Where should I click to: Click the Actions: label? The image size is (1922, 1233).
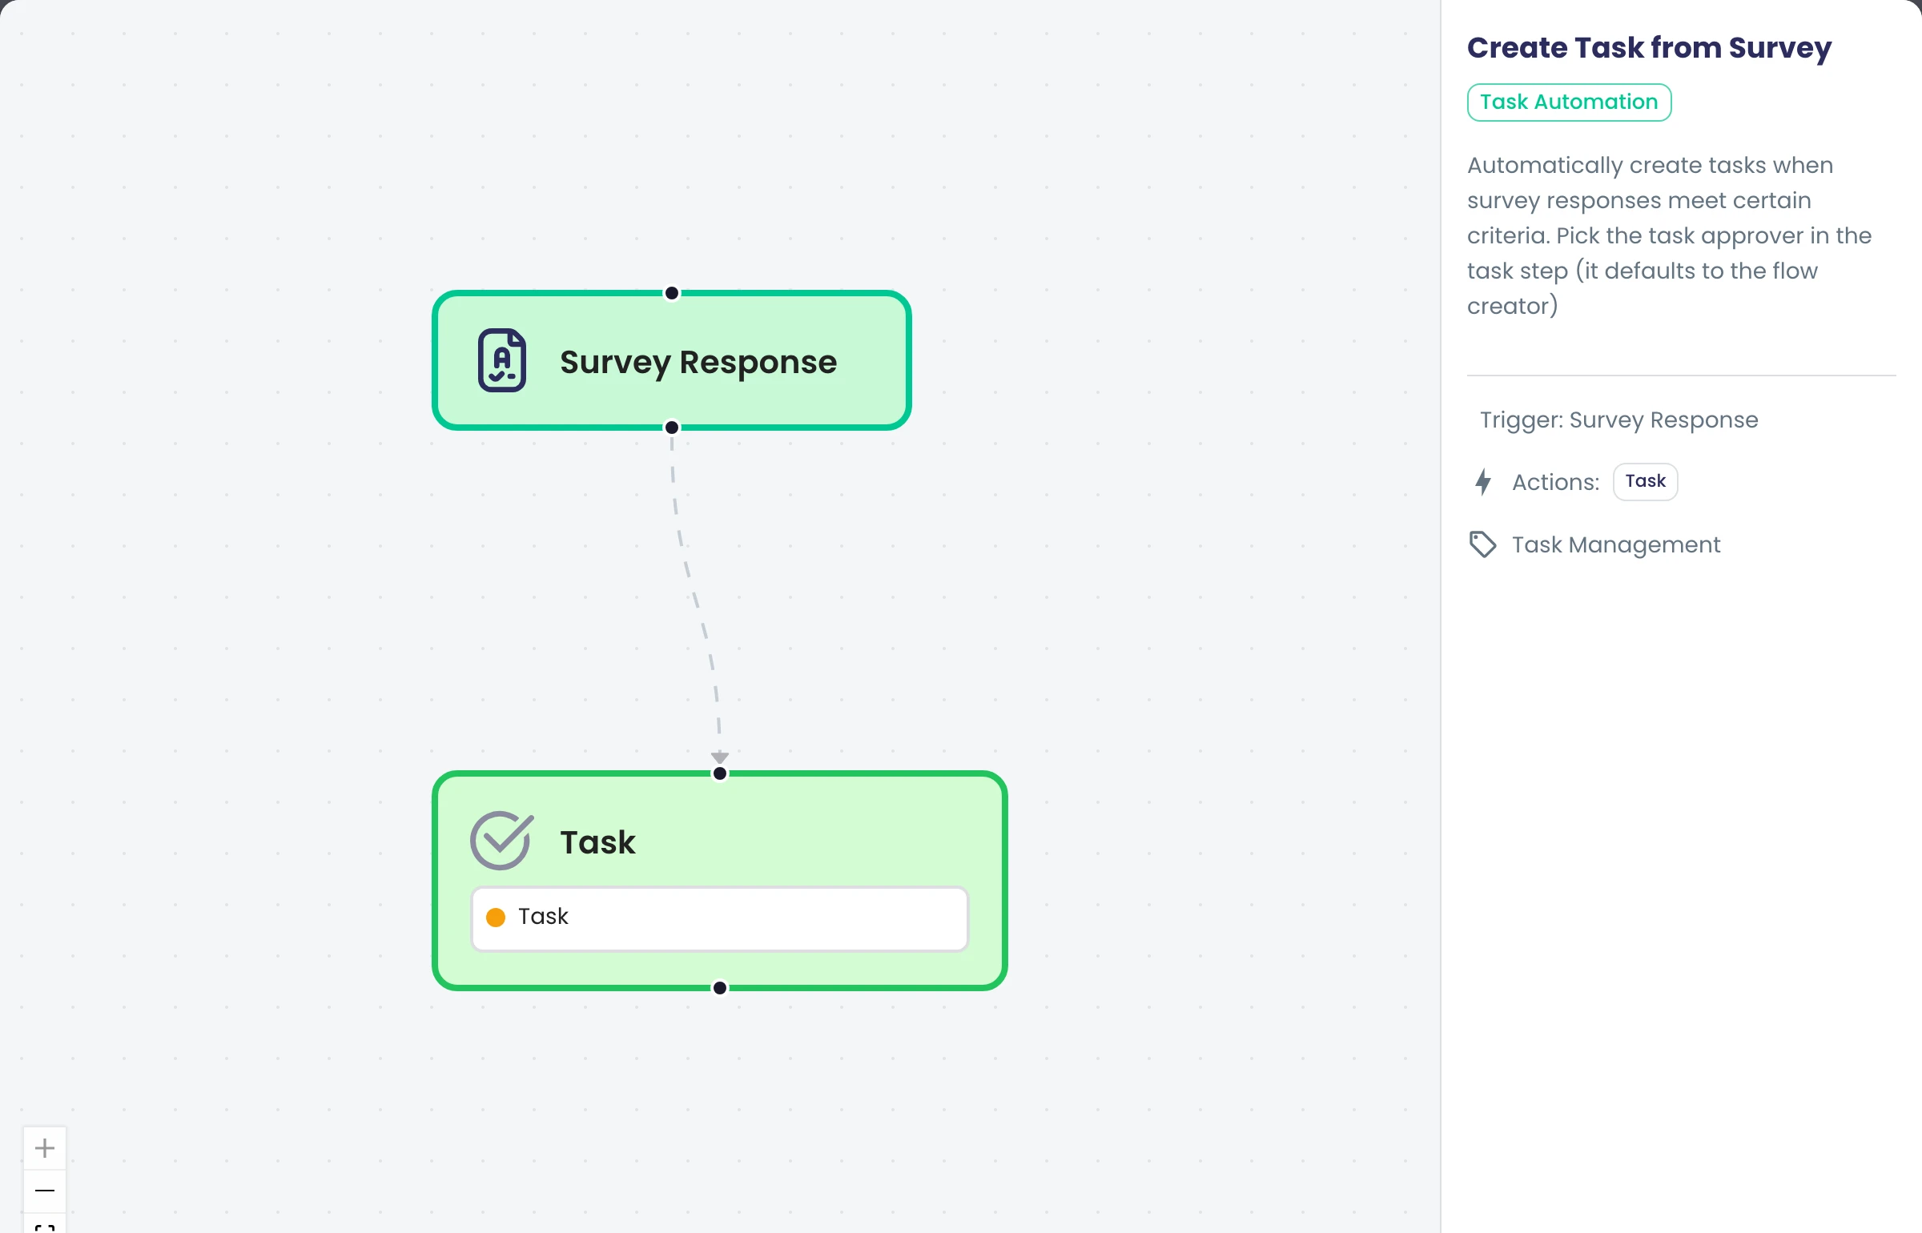pyautogui.click(x=1555, y=483)
